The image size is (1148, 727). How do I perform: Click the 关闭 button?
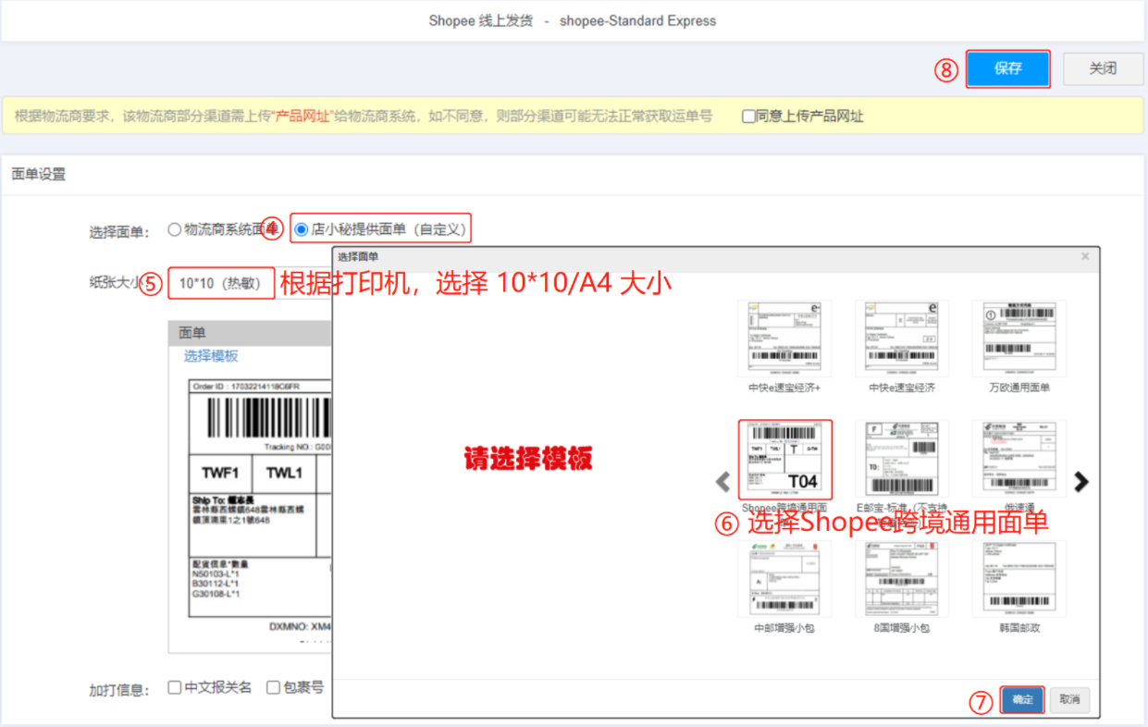click(1103, 68)
